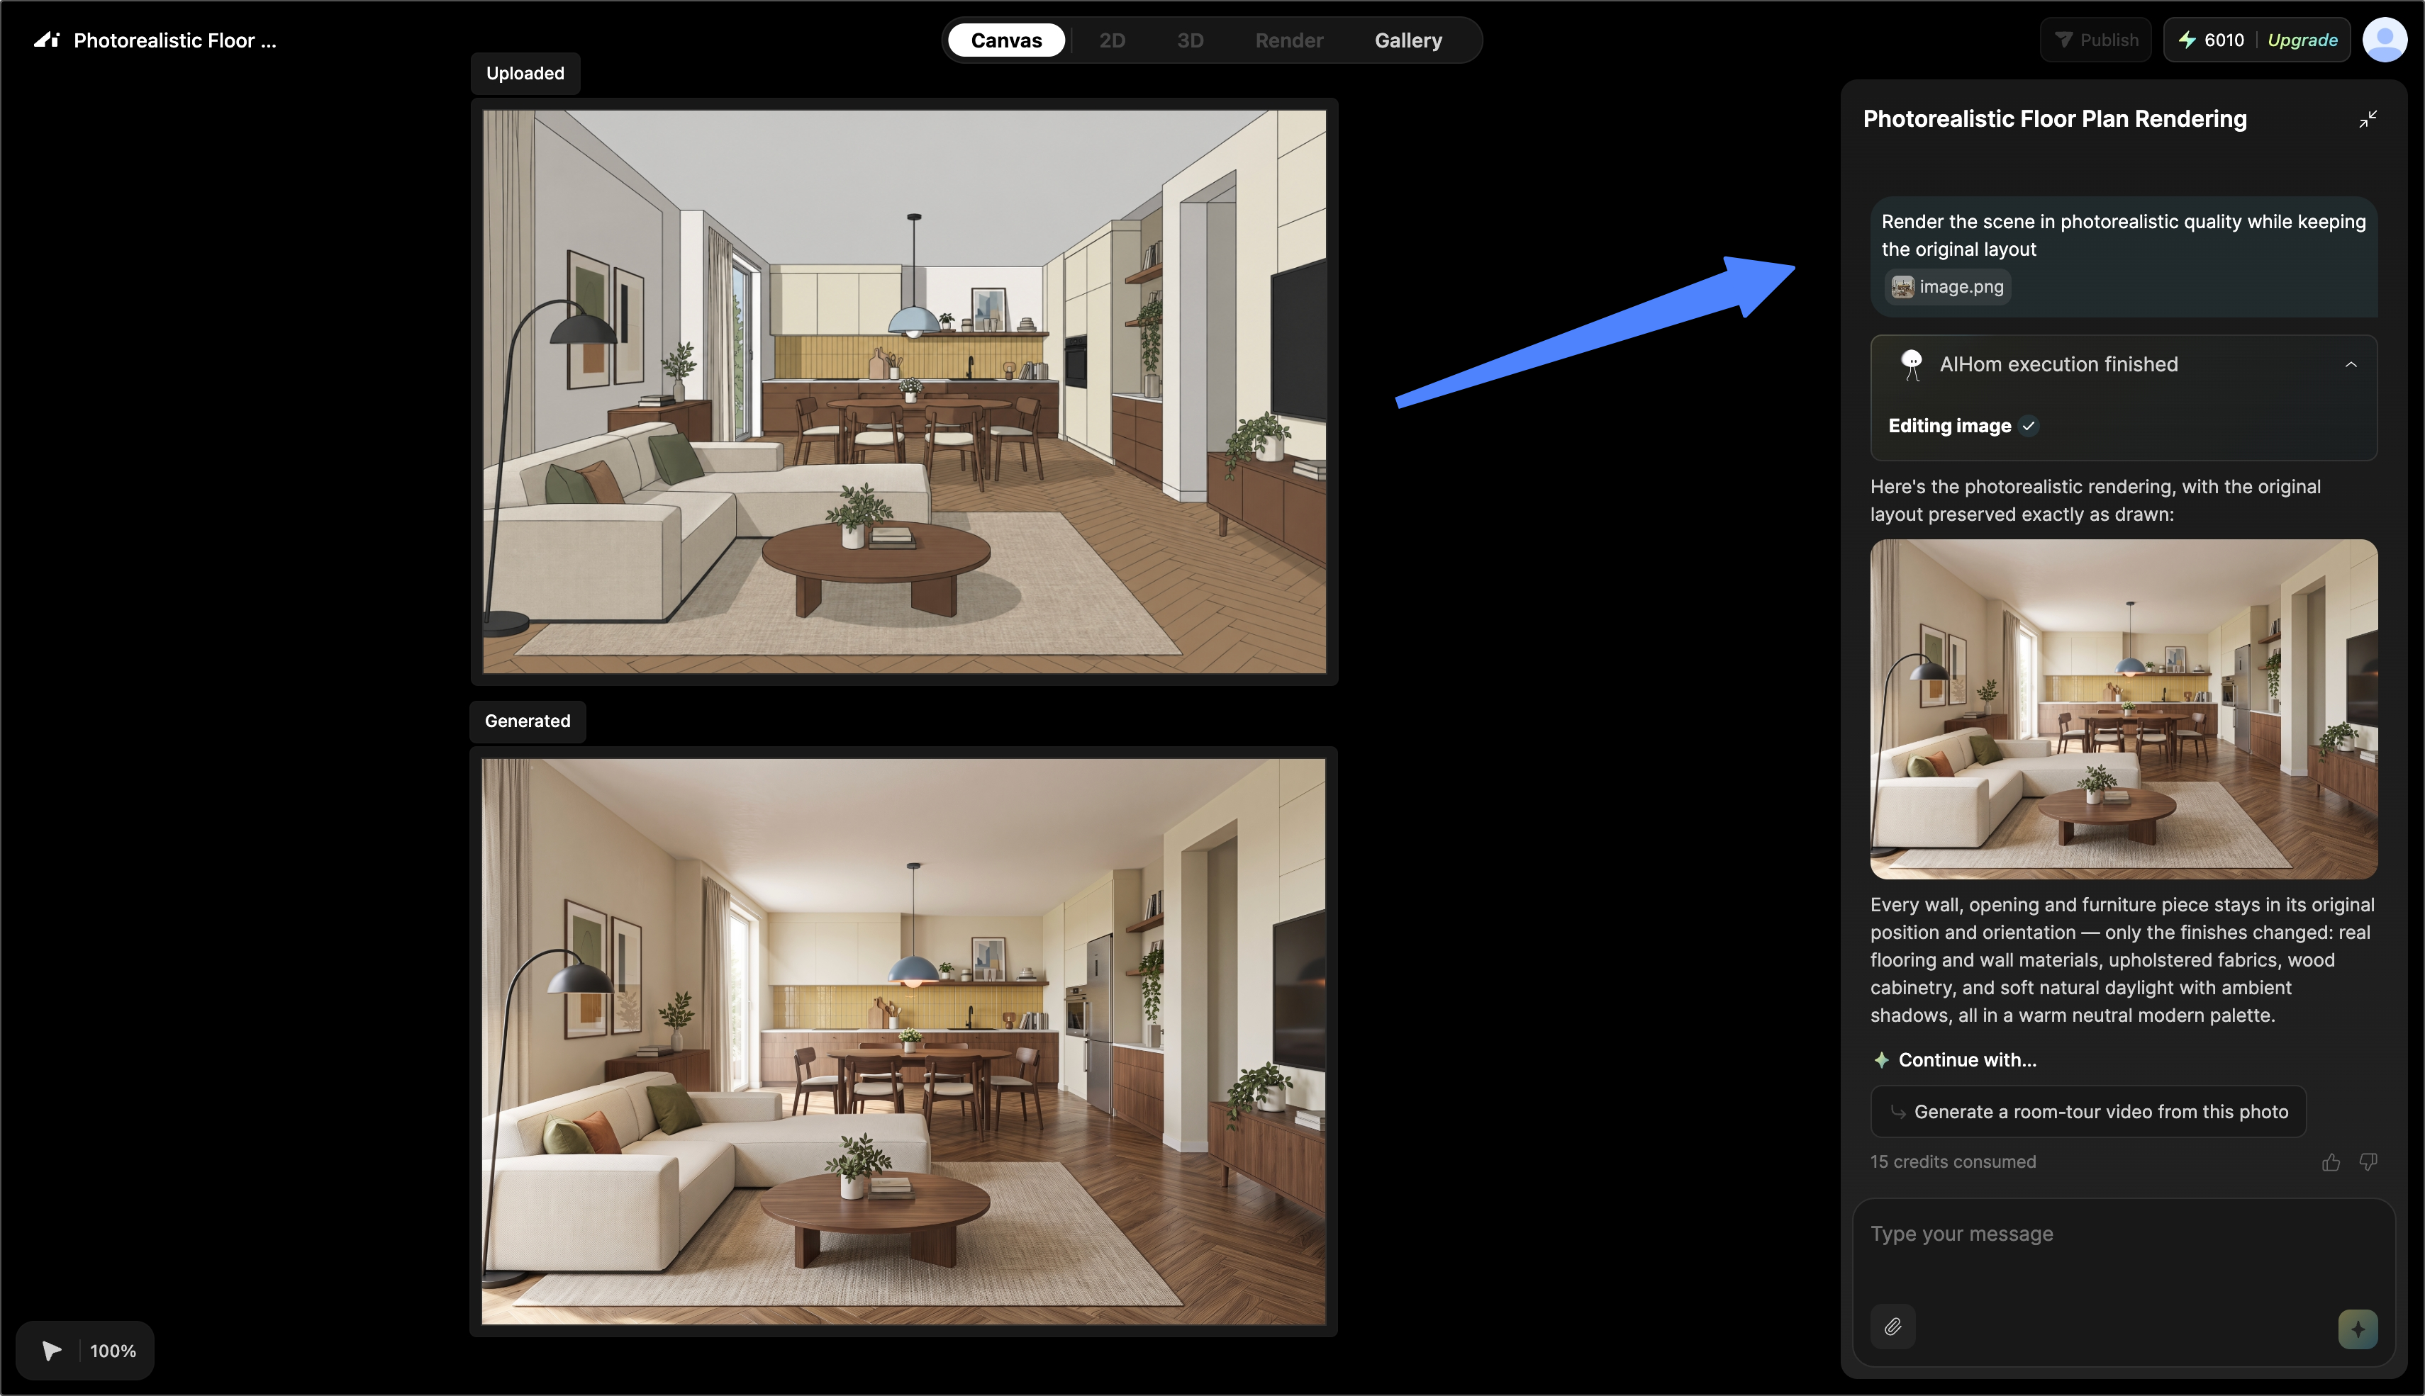
Task: Send message with the sparkle button
Action: [2358, 1329]
